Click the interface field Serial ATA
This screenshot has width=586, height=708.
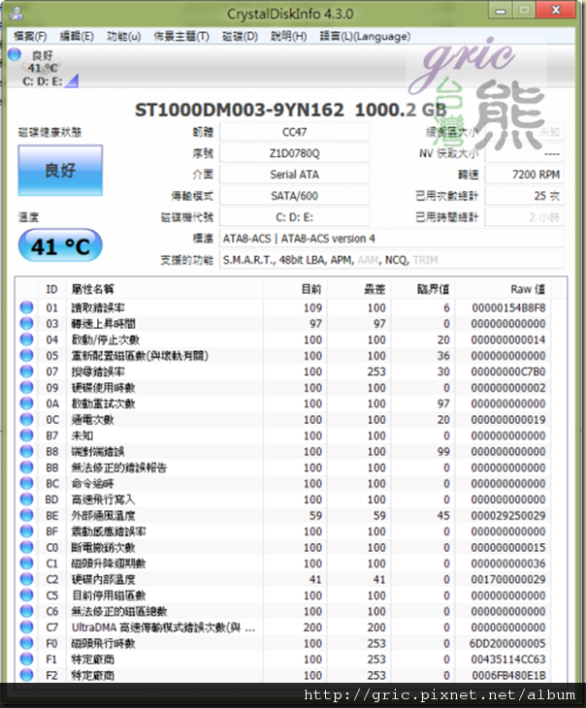click(294, 175)
